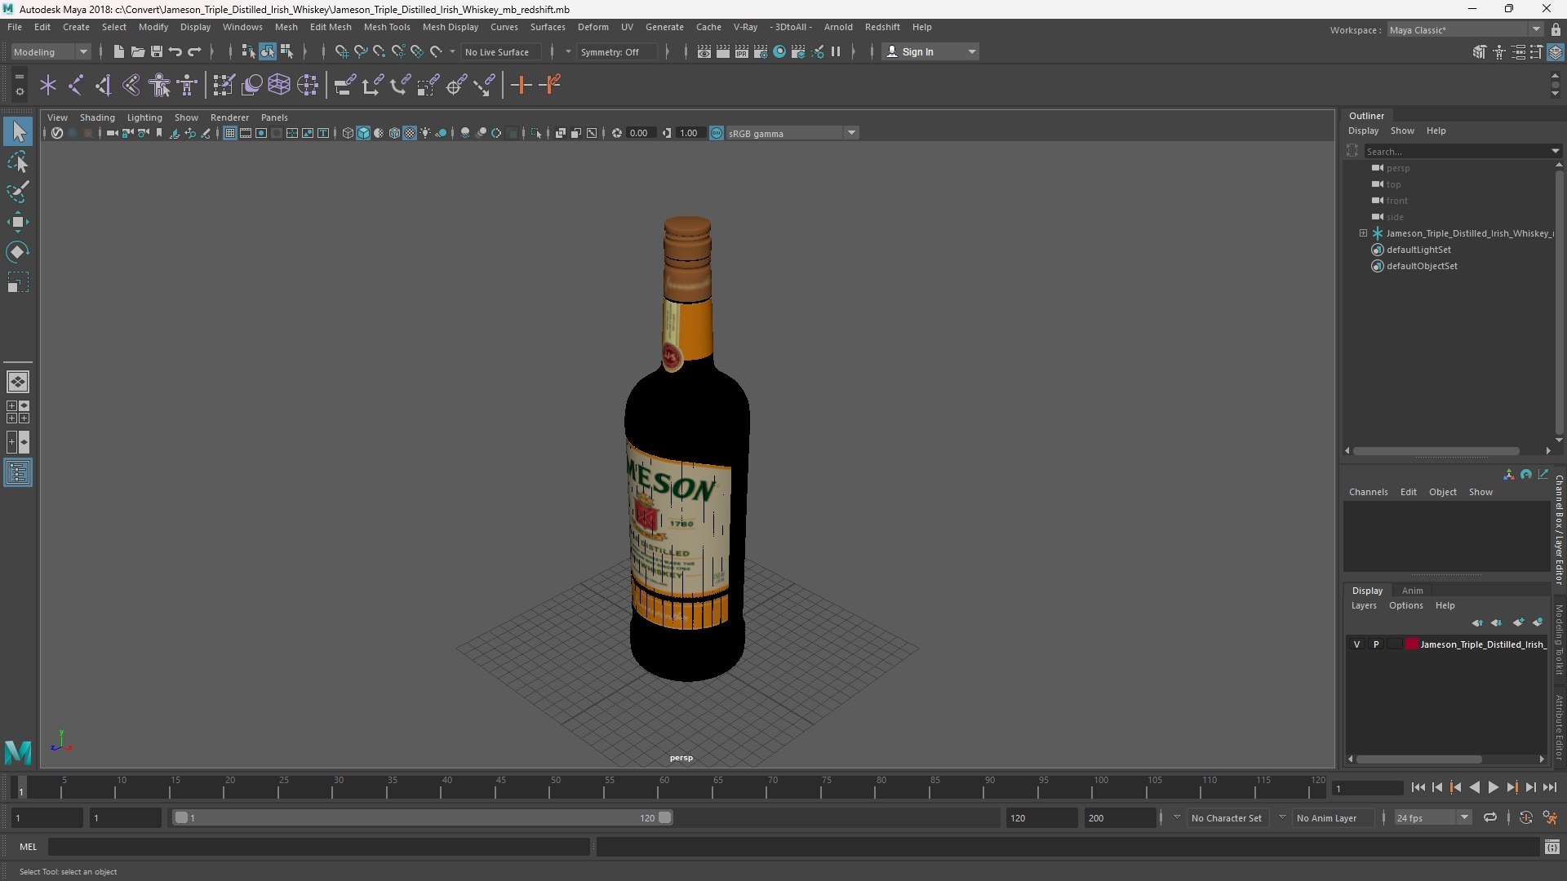Click the Open Scene folder icon
This screenshot has width=1567, height=881.
tap(137, 51)
